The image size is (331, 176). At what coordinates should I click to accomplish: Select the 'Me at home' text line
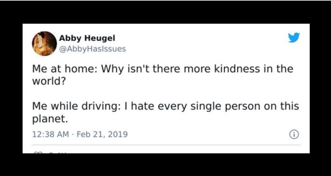click(x=163, y=69)
